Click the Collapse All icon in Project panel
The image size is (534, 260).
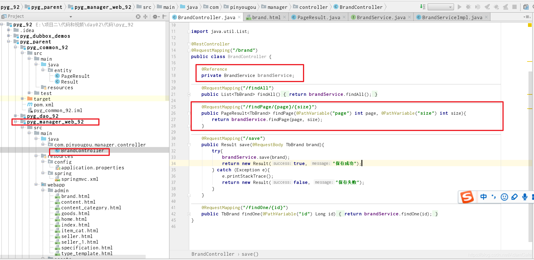[145, 17]
